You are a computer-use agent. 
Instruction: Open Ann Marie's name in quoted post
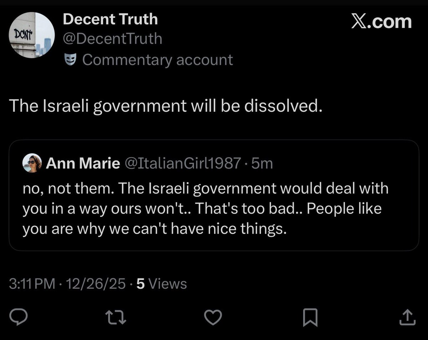83,164
